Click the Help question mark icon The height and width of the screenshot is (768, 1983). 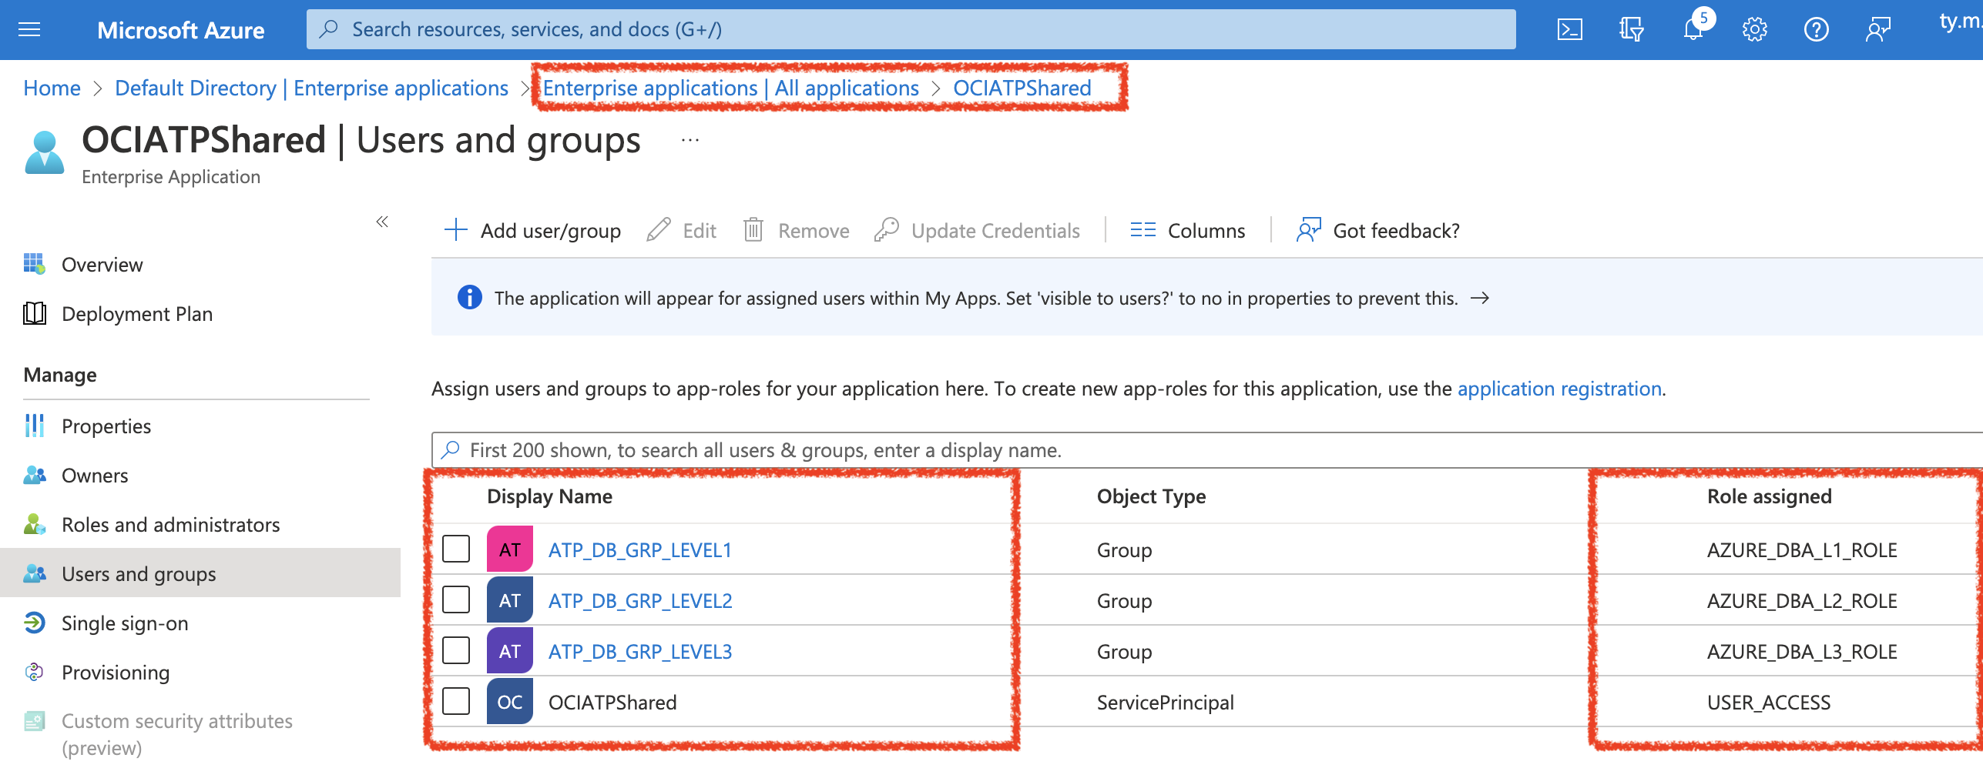(x=1816, y=30)
